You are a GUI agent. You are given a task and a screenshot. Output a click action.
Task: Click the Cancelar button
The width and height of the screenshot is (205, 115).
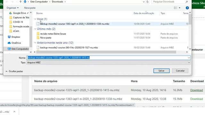tap(180, 71)
